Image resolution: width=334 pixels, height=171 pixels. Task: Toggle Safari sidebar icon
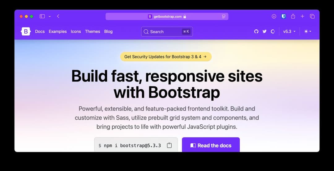[x=42, y=16]
